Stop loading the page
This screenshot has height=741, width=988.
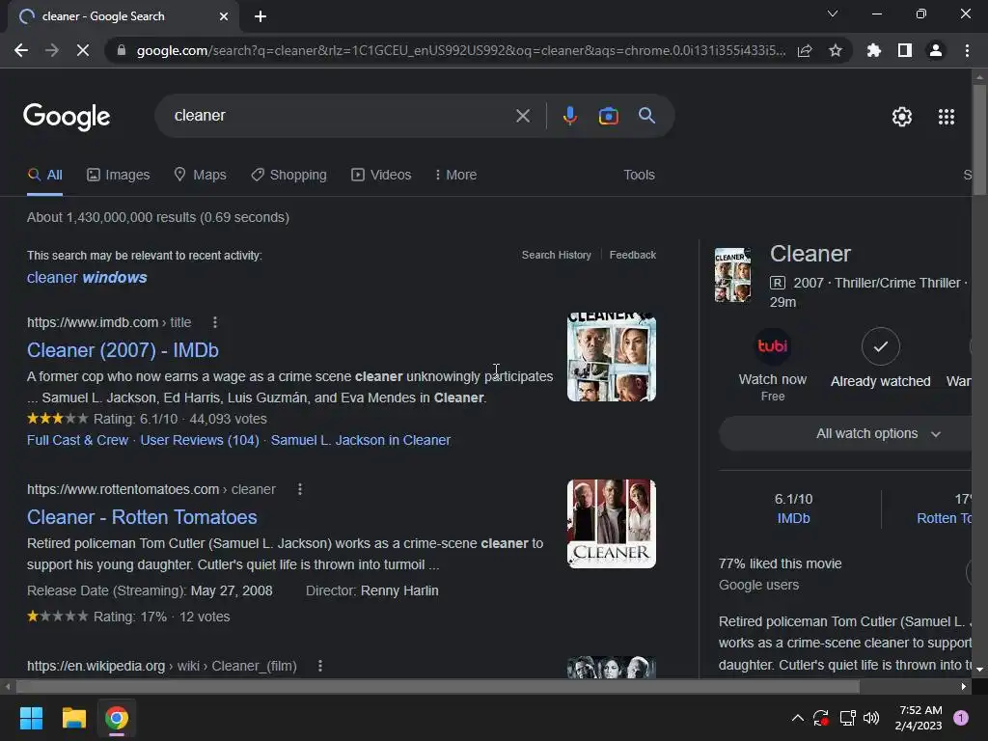click(83, 50)
